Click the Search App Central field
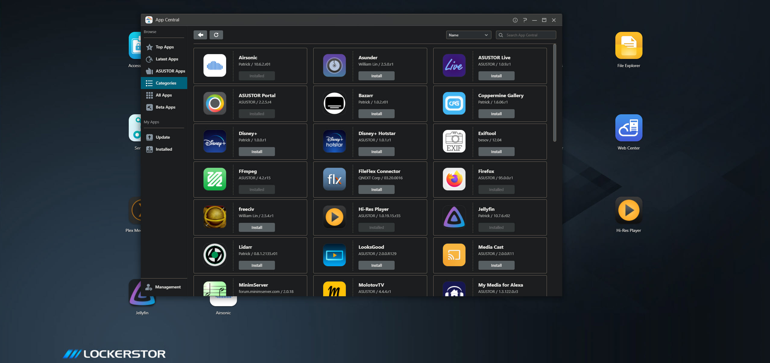 point(526,35)
